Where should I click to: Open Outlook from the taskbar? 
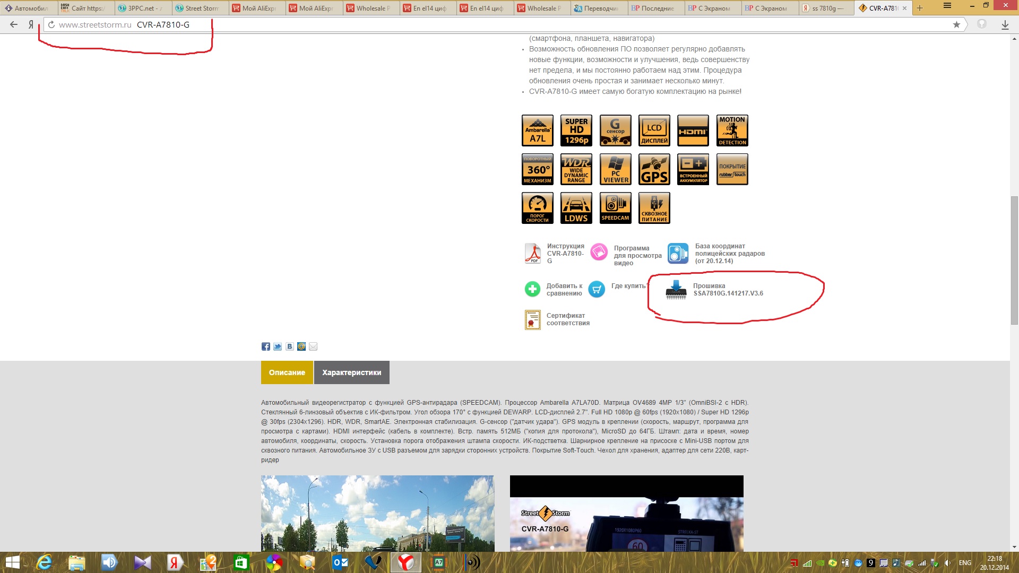pos(340,562)
